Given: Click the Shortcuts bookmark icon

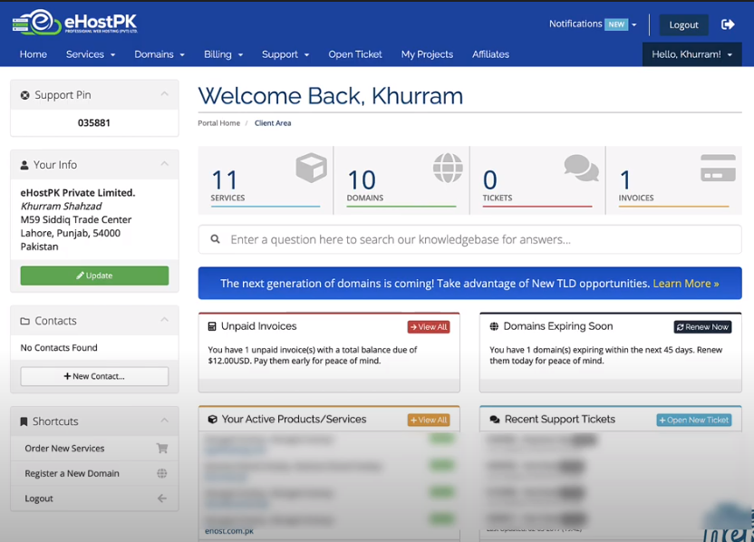Looking at the screenshot, I should coord(24,421).
